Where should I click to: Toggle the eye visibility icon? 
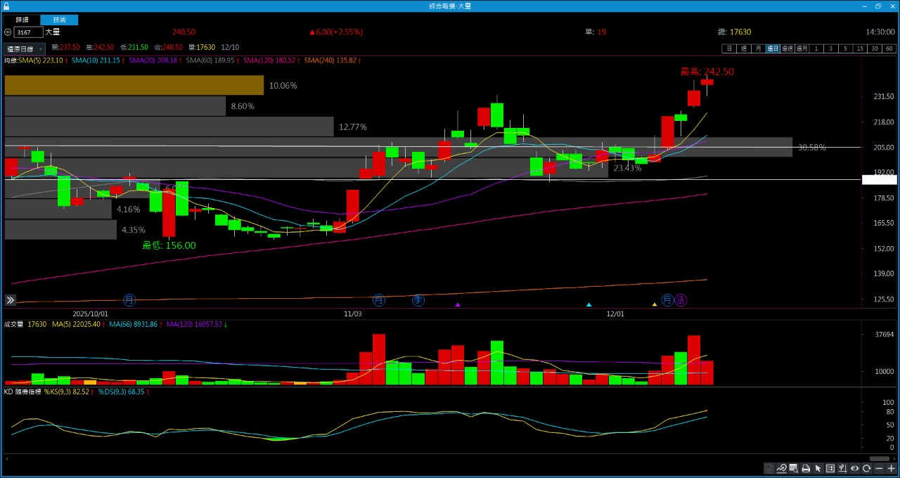click(855, 469)
